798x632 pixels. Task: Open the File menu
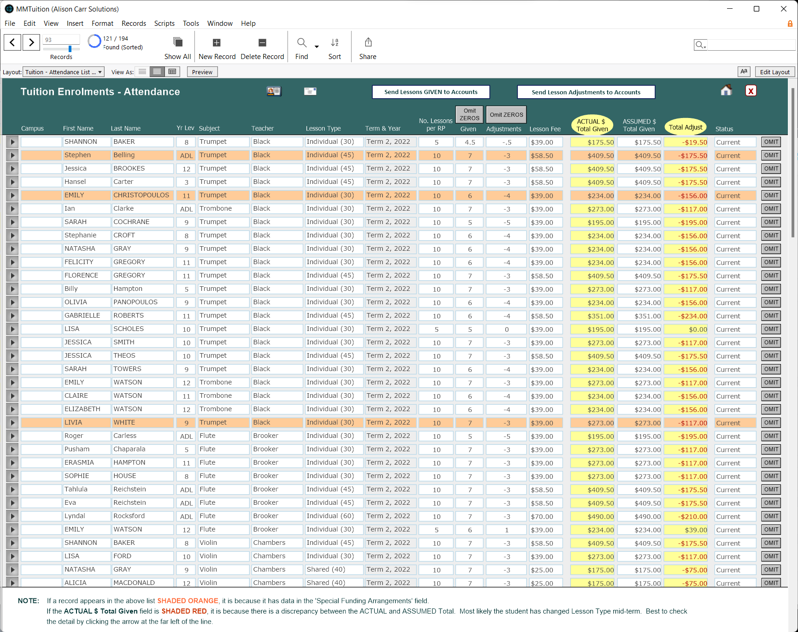pyautogui.click(x=10, y=24)
